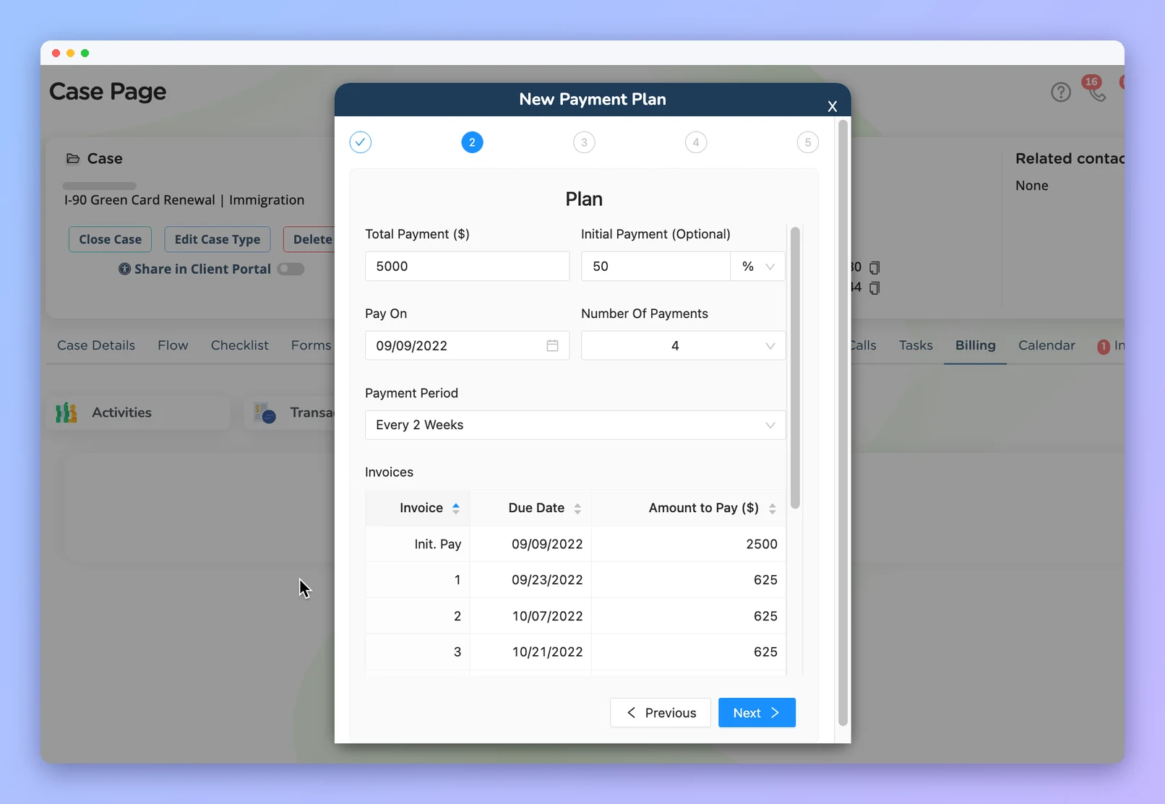Switch to the Checklist tab

[239, 345]
